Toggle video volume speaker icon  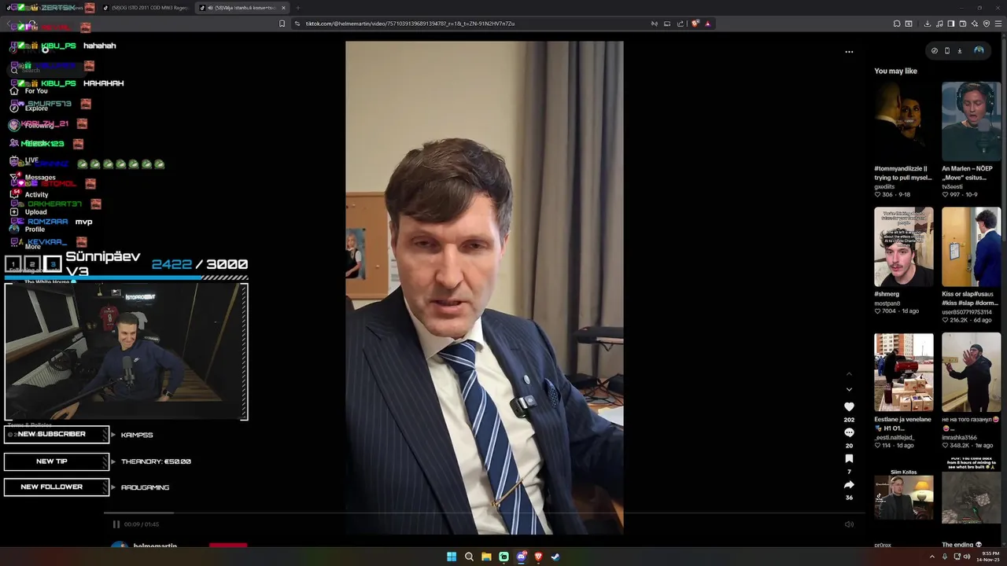[849, 524]
